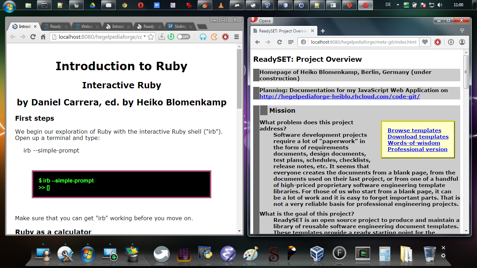This screenshot has height=268, width=477.
Task: Launch VirtualBox from the dock
Action: pyautogui.click(x=317, y=253)
